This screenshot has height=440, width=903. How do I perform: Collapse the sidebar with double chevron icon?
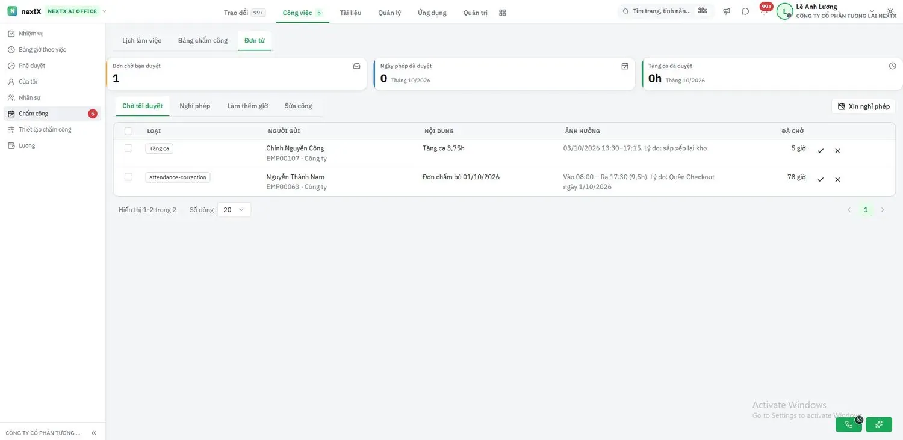click(93, 433)
